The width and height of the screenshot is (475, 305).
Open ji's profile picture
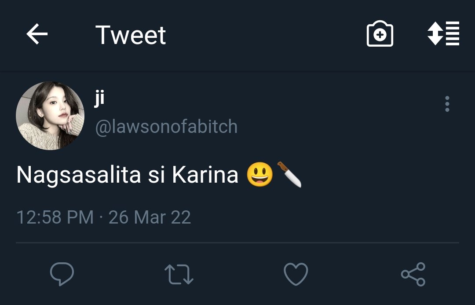(x=50, y=115)
